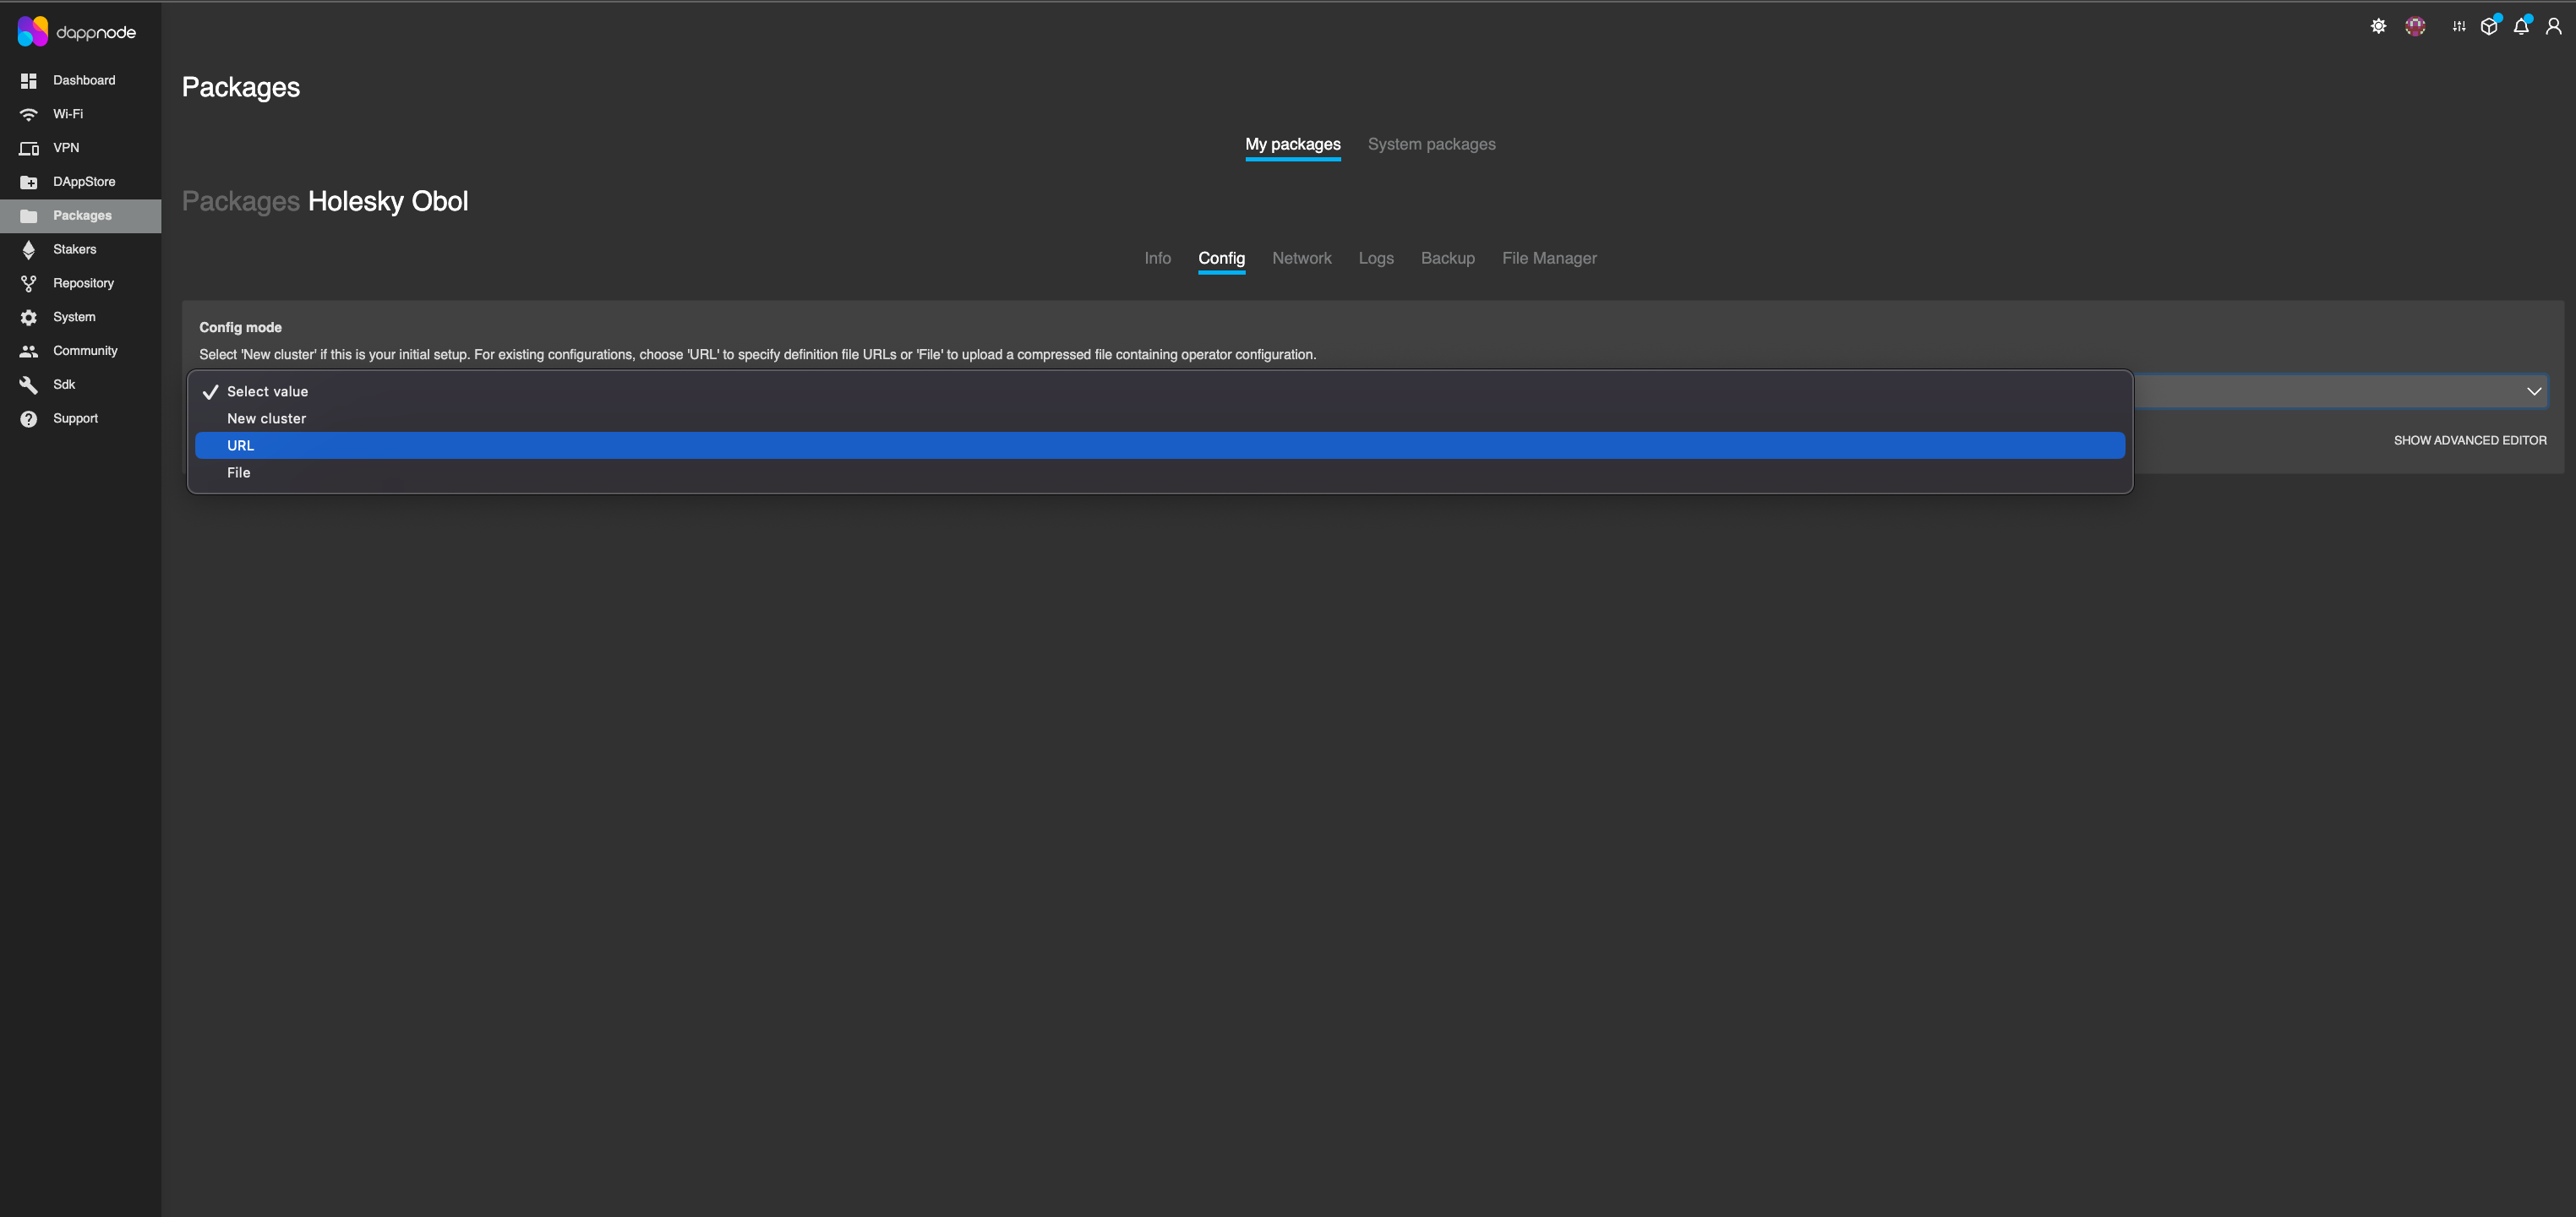Keep the checked Select value option
2576x1217 pixels.
(x=267, y=392)
